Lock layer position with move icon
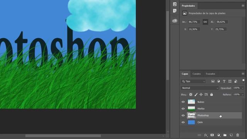The width and height of the screenshot is (247, 139). (201, 94)
